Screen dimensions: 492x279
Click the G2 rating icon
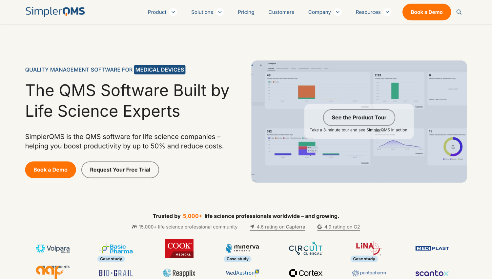pyautogui.click(x=319, y=227)
